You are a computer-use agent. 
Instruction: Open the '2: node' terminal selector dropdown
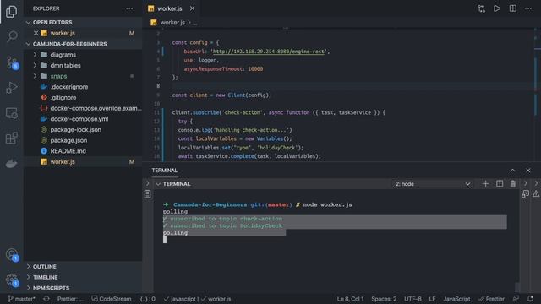[x=433, y=184]
